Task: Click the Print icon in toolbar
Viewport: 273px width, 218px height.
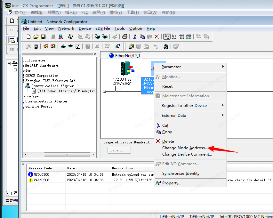Action: pos(125,37)
